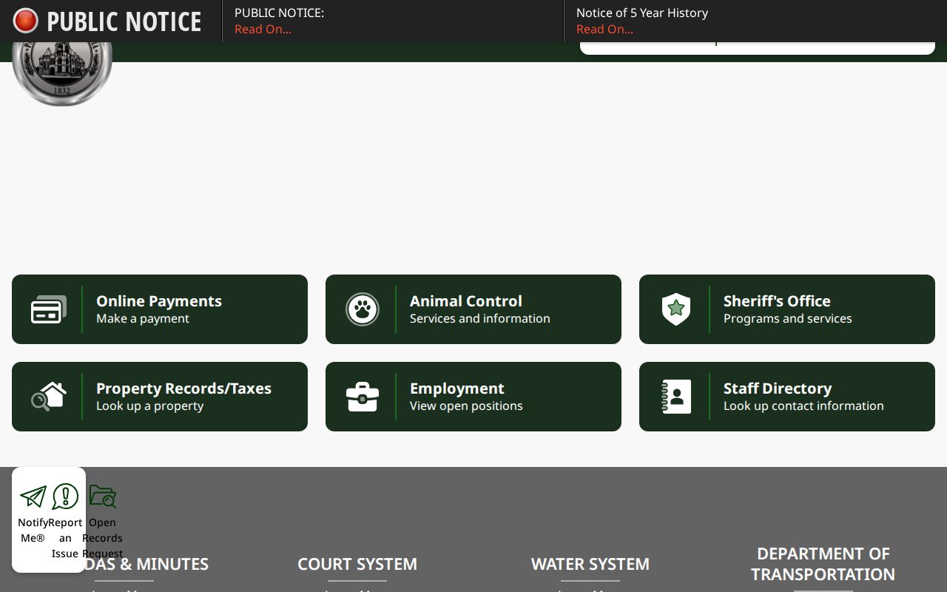Click the Report an Issue exclamation icon
The width and height of the screenshot is (947, 592).
[x=65, y=497]
